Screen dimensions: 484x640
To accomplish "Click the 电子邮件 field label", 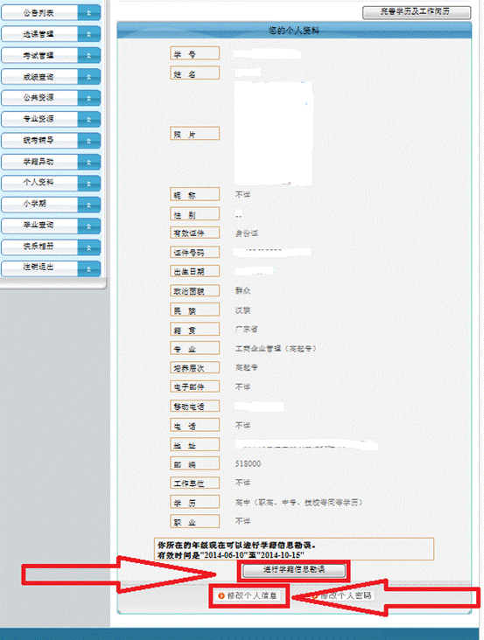I will pos(195,386).
